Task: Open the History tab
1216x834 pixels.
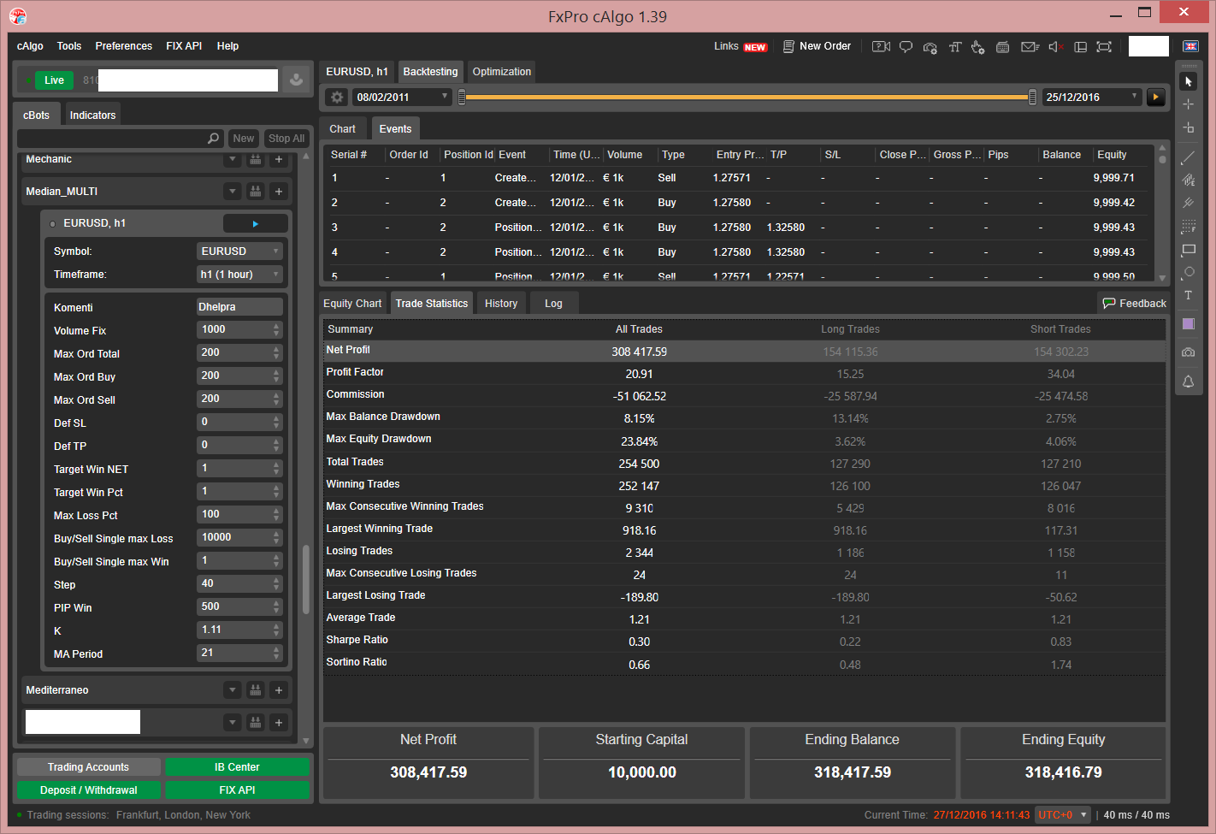Action: point(501,304)
